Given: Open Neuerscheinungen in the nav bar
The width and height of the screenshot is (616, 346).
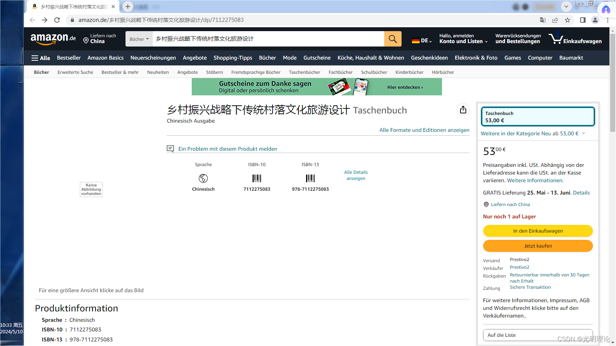Looking at the screenshot, I should point(153,58).
